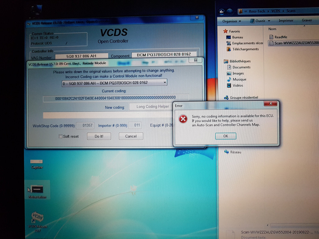
Task: Click the New coding input field
Action: (108, 115)
